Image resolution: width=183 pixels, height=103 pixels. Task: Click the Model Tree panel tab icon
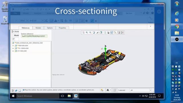[13, 31]
